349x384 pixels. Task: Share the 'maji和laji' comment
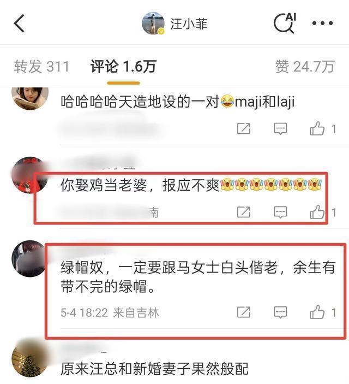pos(244,128)
